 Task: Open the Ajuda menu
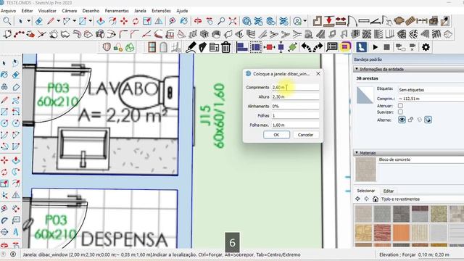182,11
